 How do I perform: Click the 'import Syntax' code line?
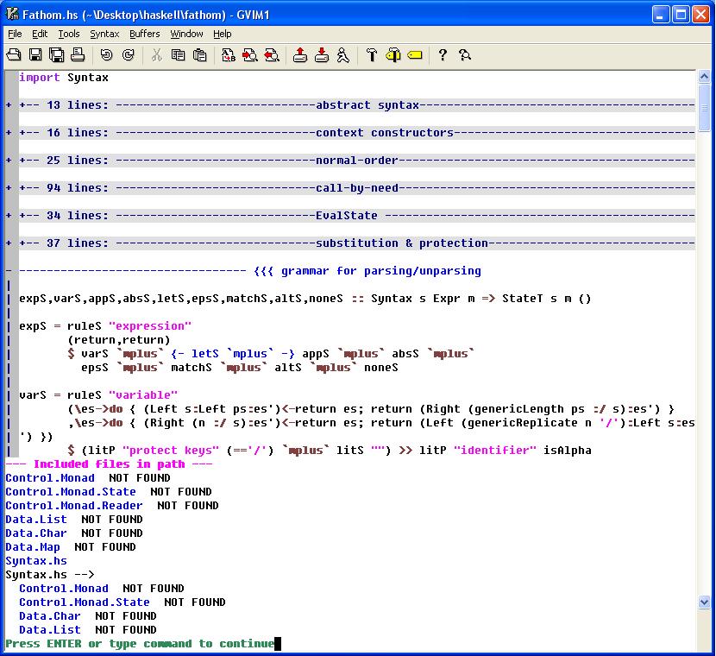[64, 78]
